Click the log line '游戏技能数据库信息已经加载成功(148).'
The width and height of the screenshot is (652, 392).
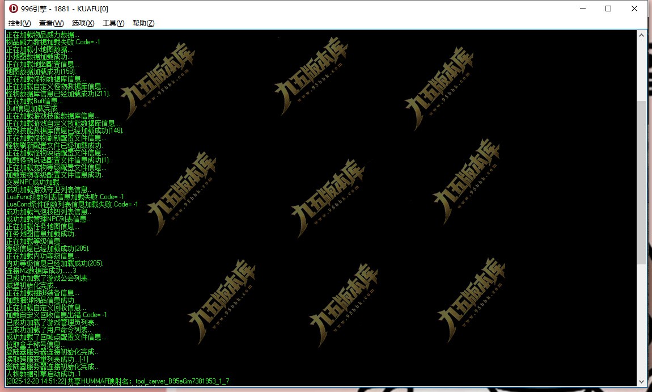click(x=65, y=130)
